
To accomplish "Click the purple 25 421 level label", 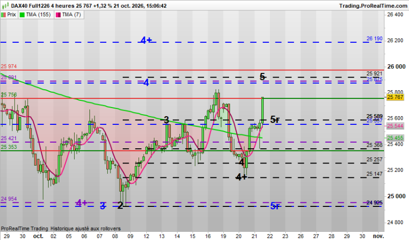I will coord(9,138).
